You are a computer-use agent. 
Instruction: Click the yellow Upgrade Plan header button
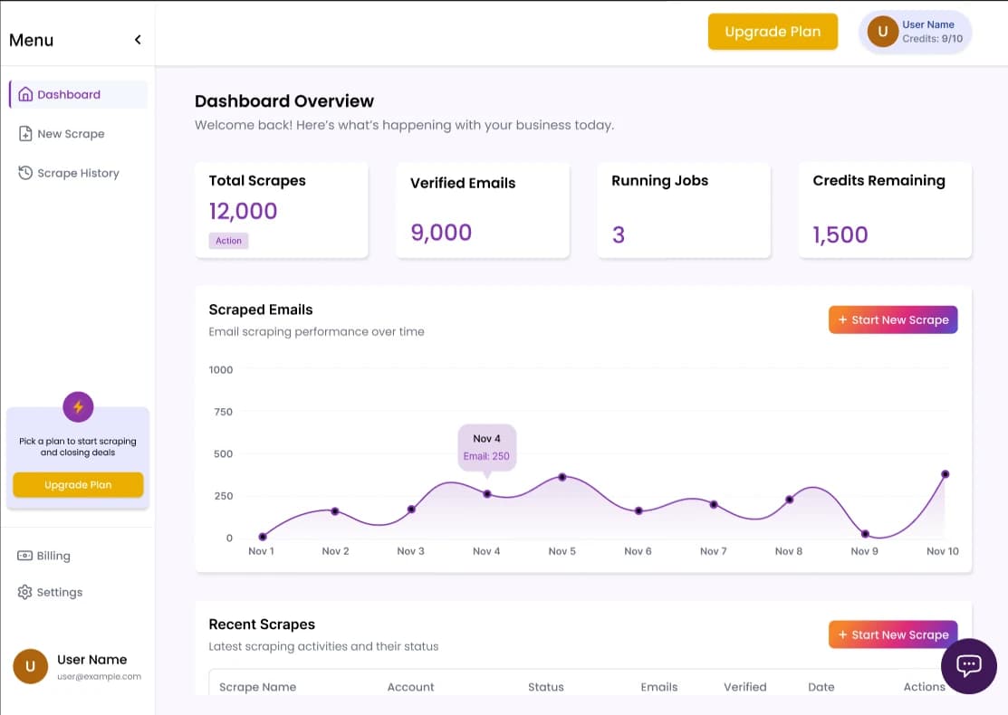coord(773,32)
